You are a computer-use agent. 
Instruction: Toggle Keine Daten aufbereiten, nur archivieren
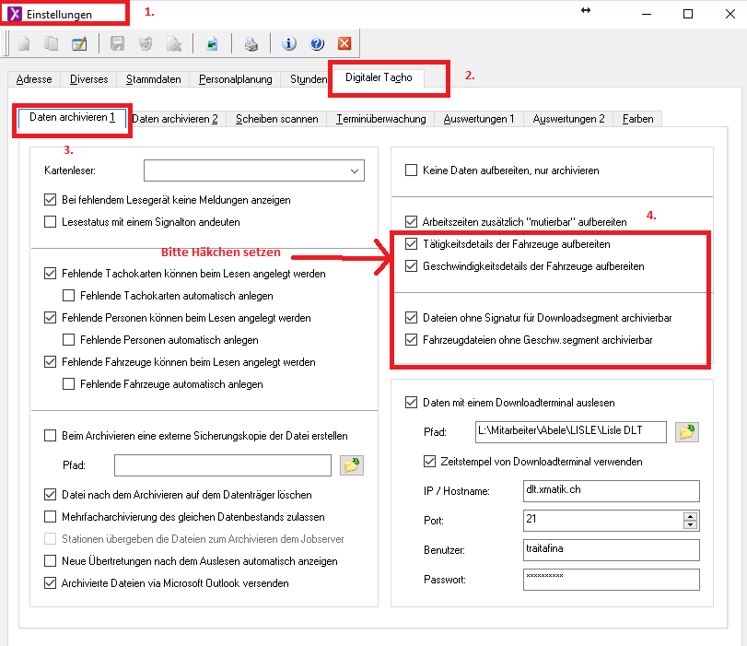[x=412, y=170]
